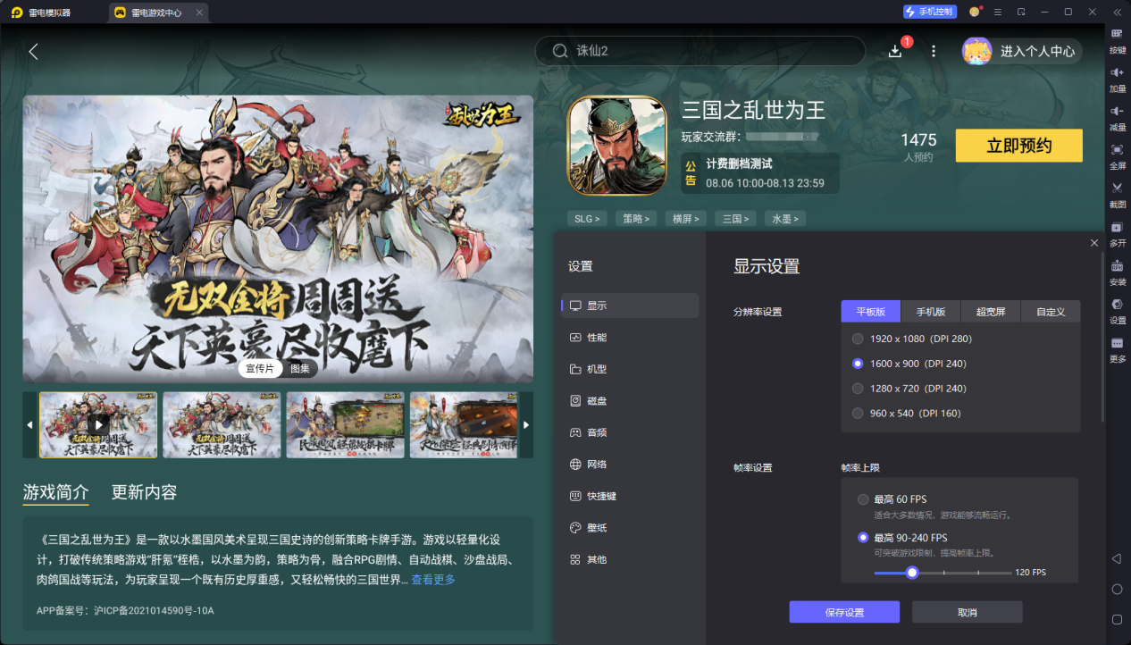Click the yellow 立即预约 reserve button
This screenshot has height=645, width=1131.
click(x=1018, y=145)
